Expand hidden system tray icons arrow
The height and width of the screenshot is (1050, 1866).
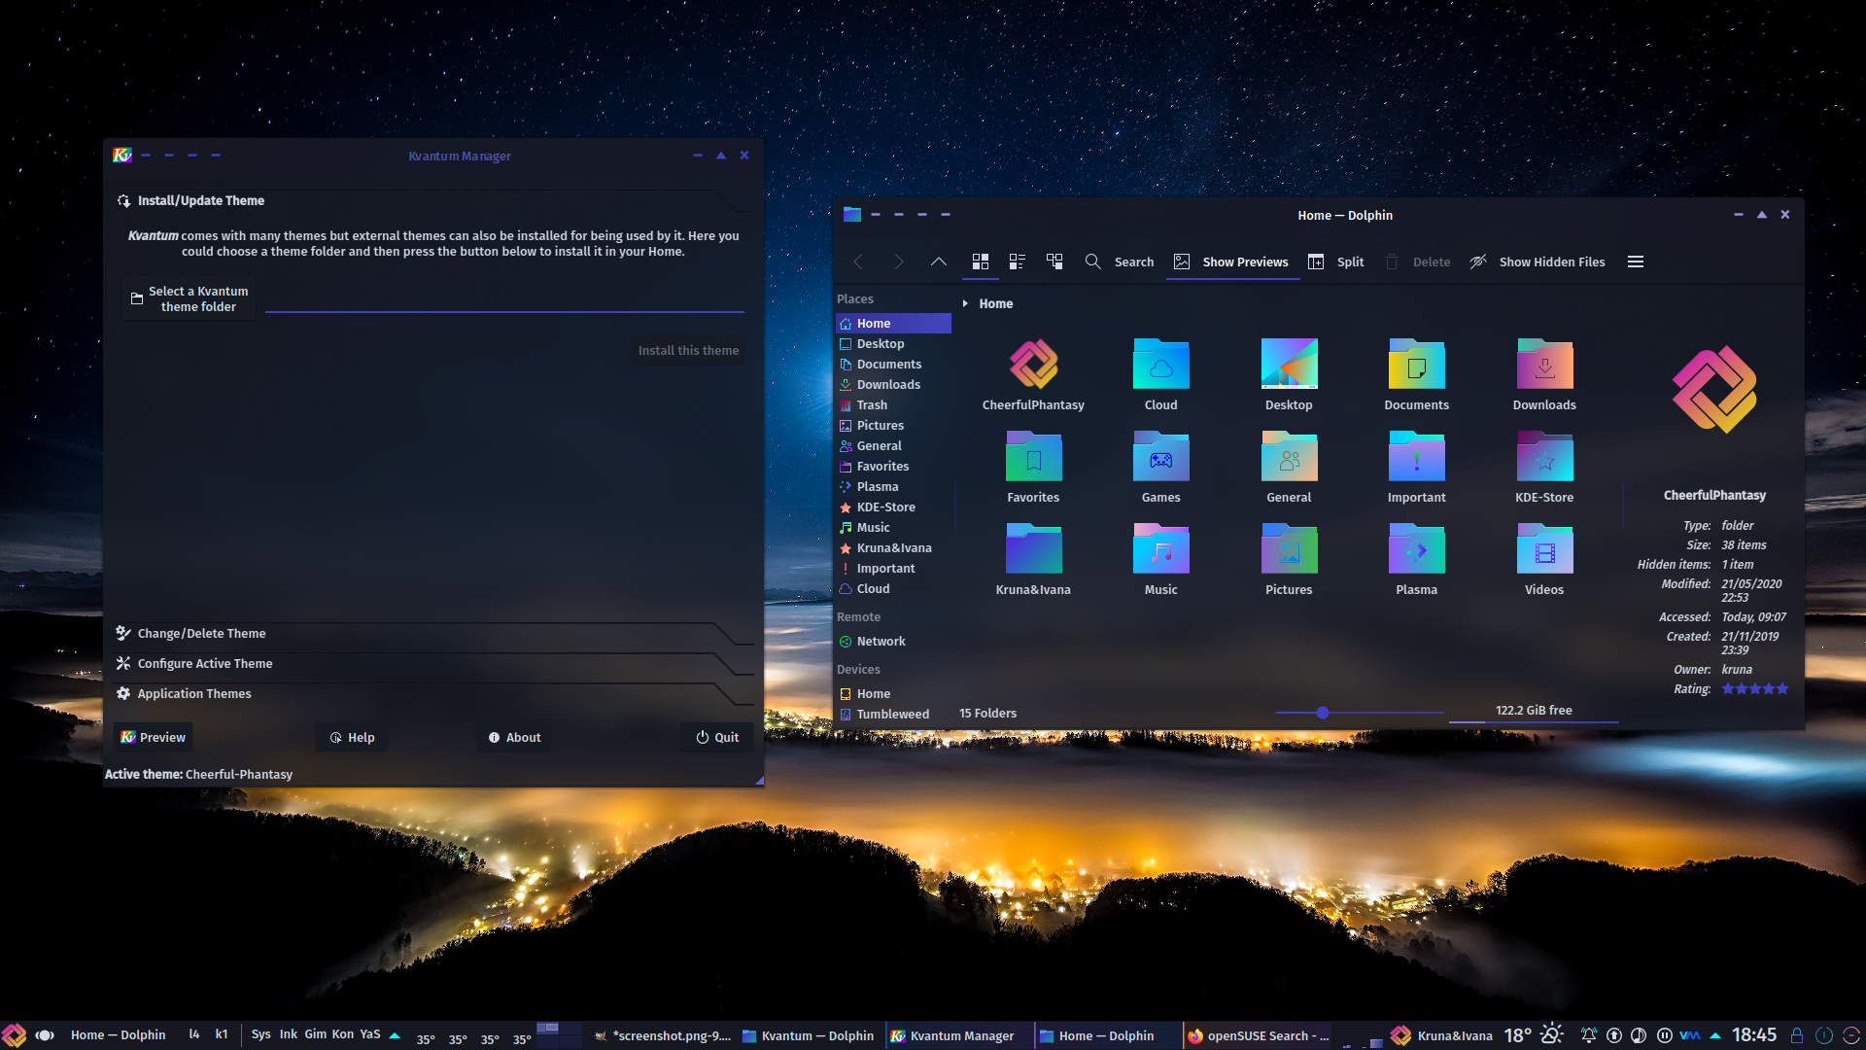1715,1035
